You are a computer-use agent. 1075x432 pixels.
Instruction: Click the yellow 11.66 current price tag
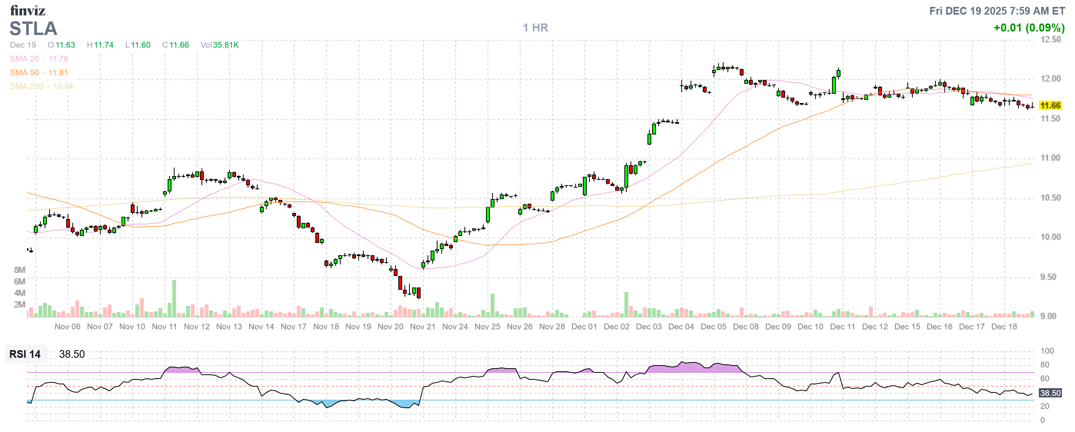point(1050,105)
